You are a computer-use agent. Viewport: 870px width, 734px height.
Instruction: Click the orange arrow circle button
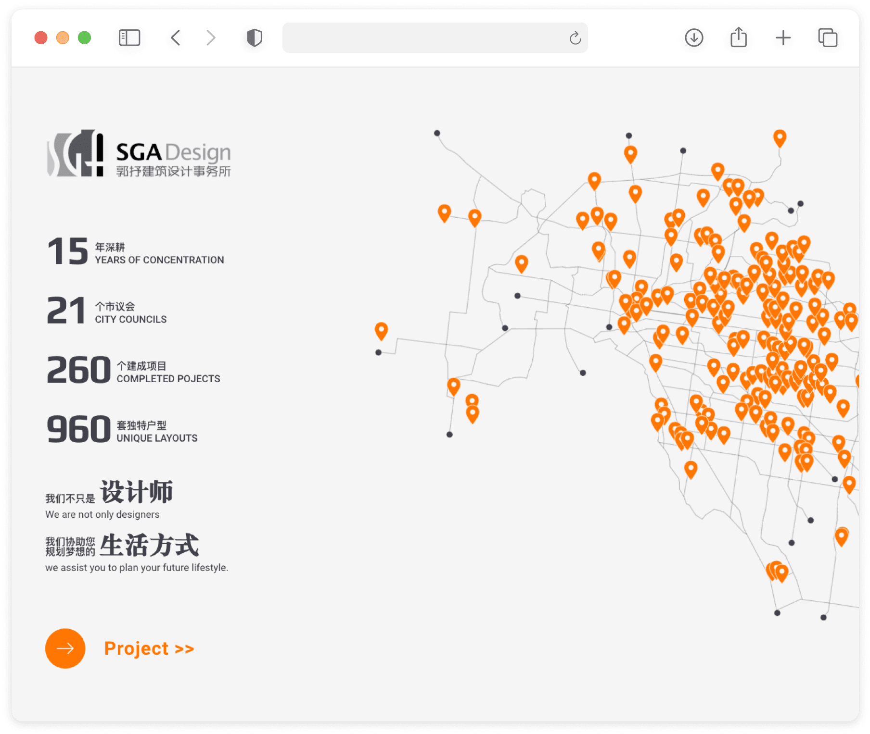click(65, 648)
